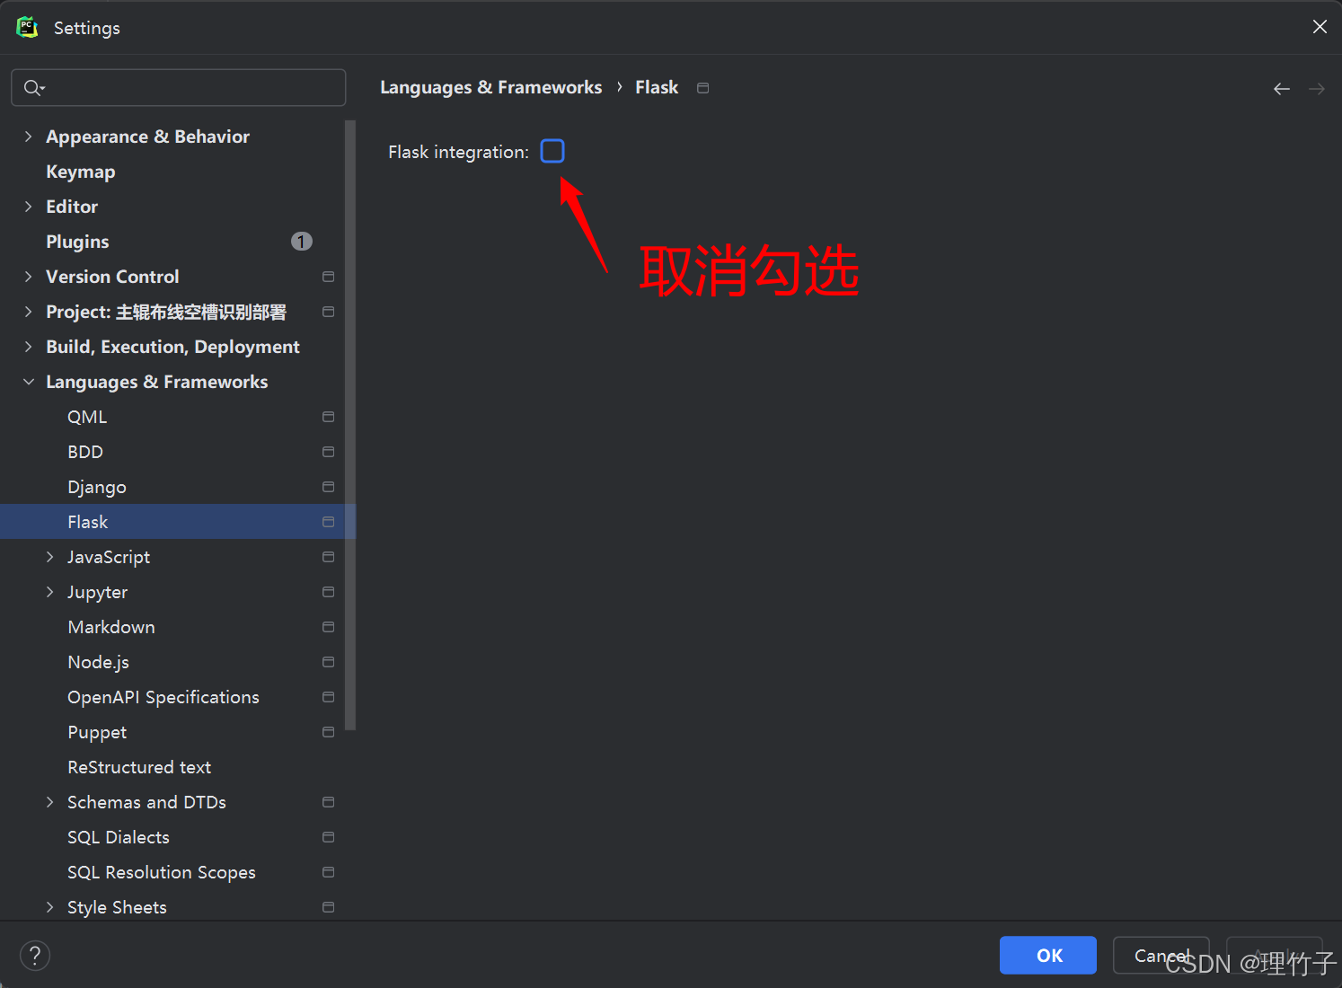Click project-settings icon on Django row
Image resolution: width=1342 pixels, height=988 pixels.
pyautogui.click(x=329, y=487)
